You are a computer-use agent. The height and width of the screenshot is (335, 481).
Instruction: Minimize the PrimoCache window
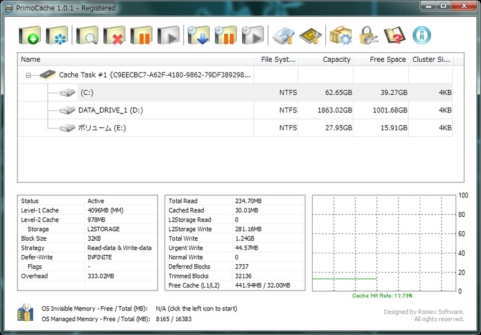(x=429, y=5)
